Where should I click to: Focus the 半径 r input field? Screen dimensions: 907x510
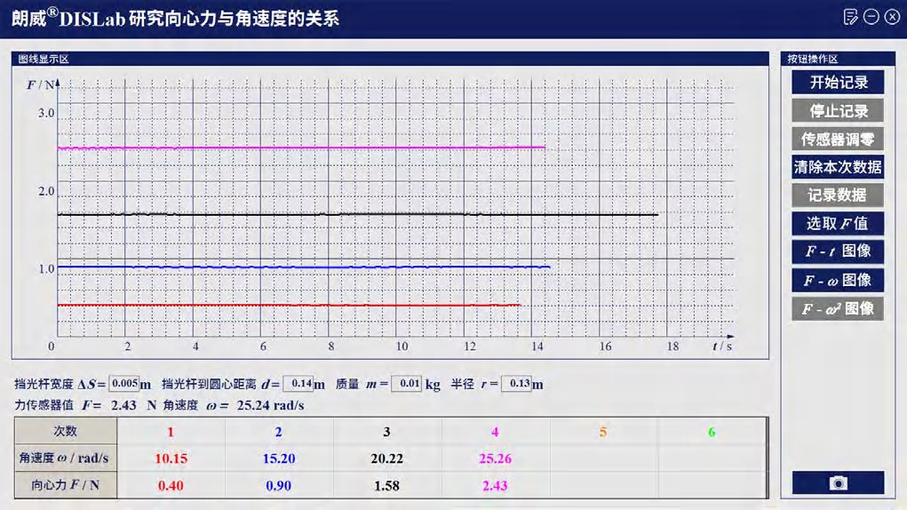pos(516,385)
